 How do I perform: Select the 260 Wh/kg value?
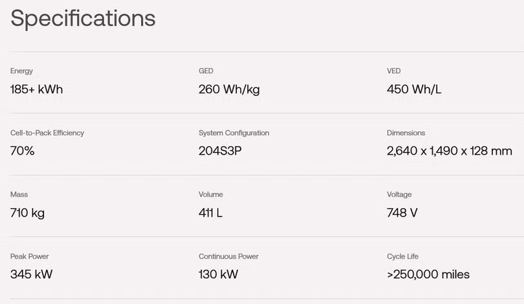(x=229, y=89)
